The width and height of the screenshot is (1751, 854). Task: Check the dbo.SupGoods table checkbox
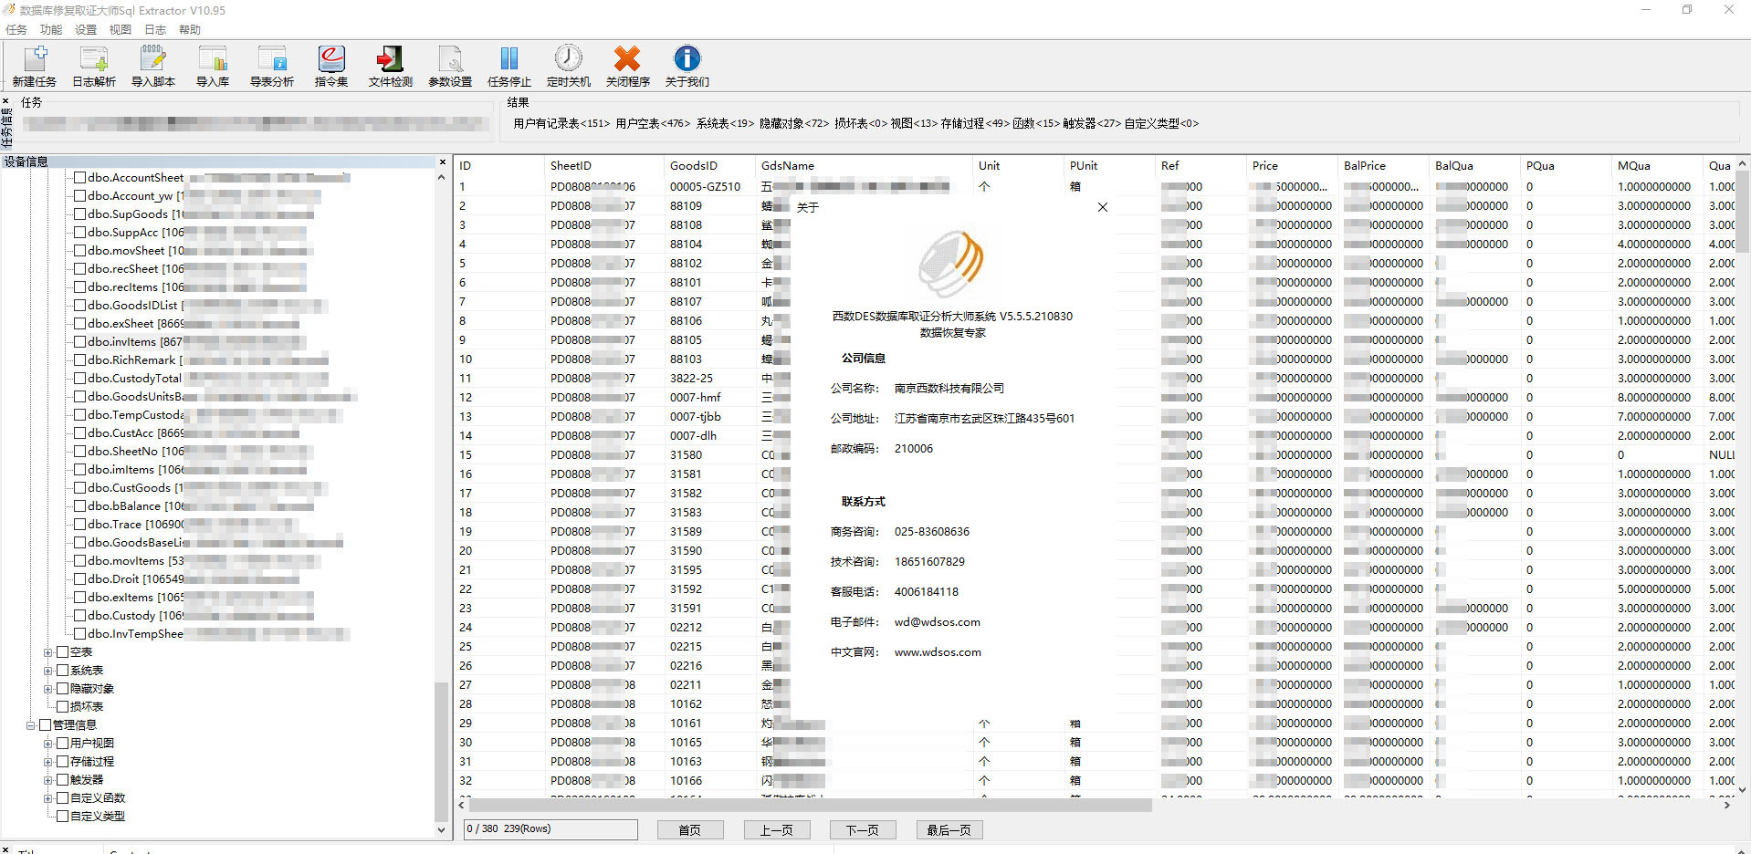pyautogui.click(x=80, y=214)
